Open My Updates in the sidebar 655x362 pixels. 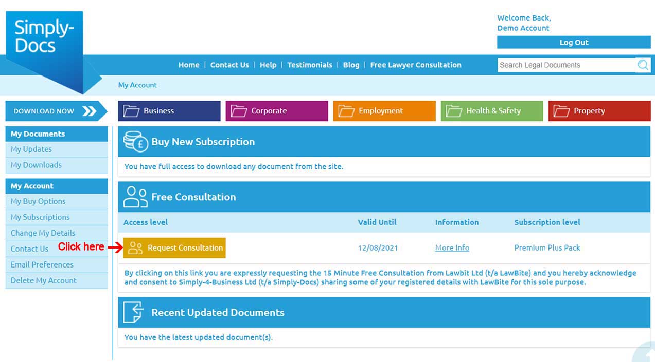click(31, 149)
